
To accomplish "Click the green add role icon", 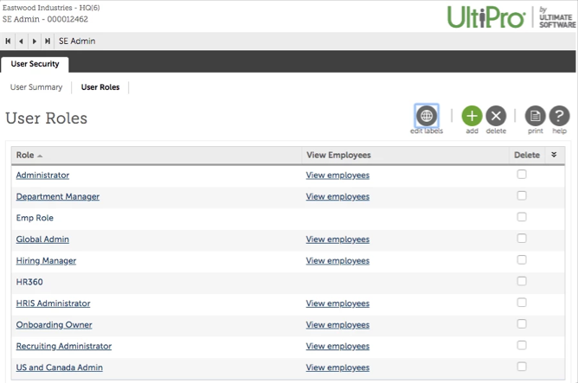I will [x=472, y=116].
